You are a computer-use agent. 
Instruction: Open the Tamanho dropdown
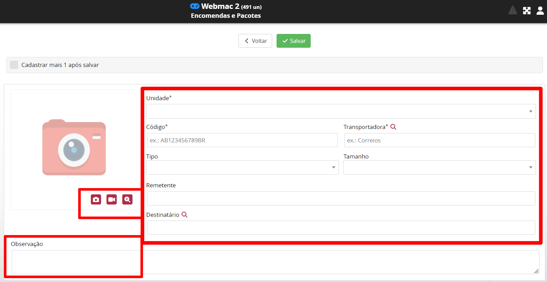[439, 167]
